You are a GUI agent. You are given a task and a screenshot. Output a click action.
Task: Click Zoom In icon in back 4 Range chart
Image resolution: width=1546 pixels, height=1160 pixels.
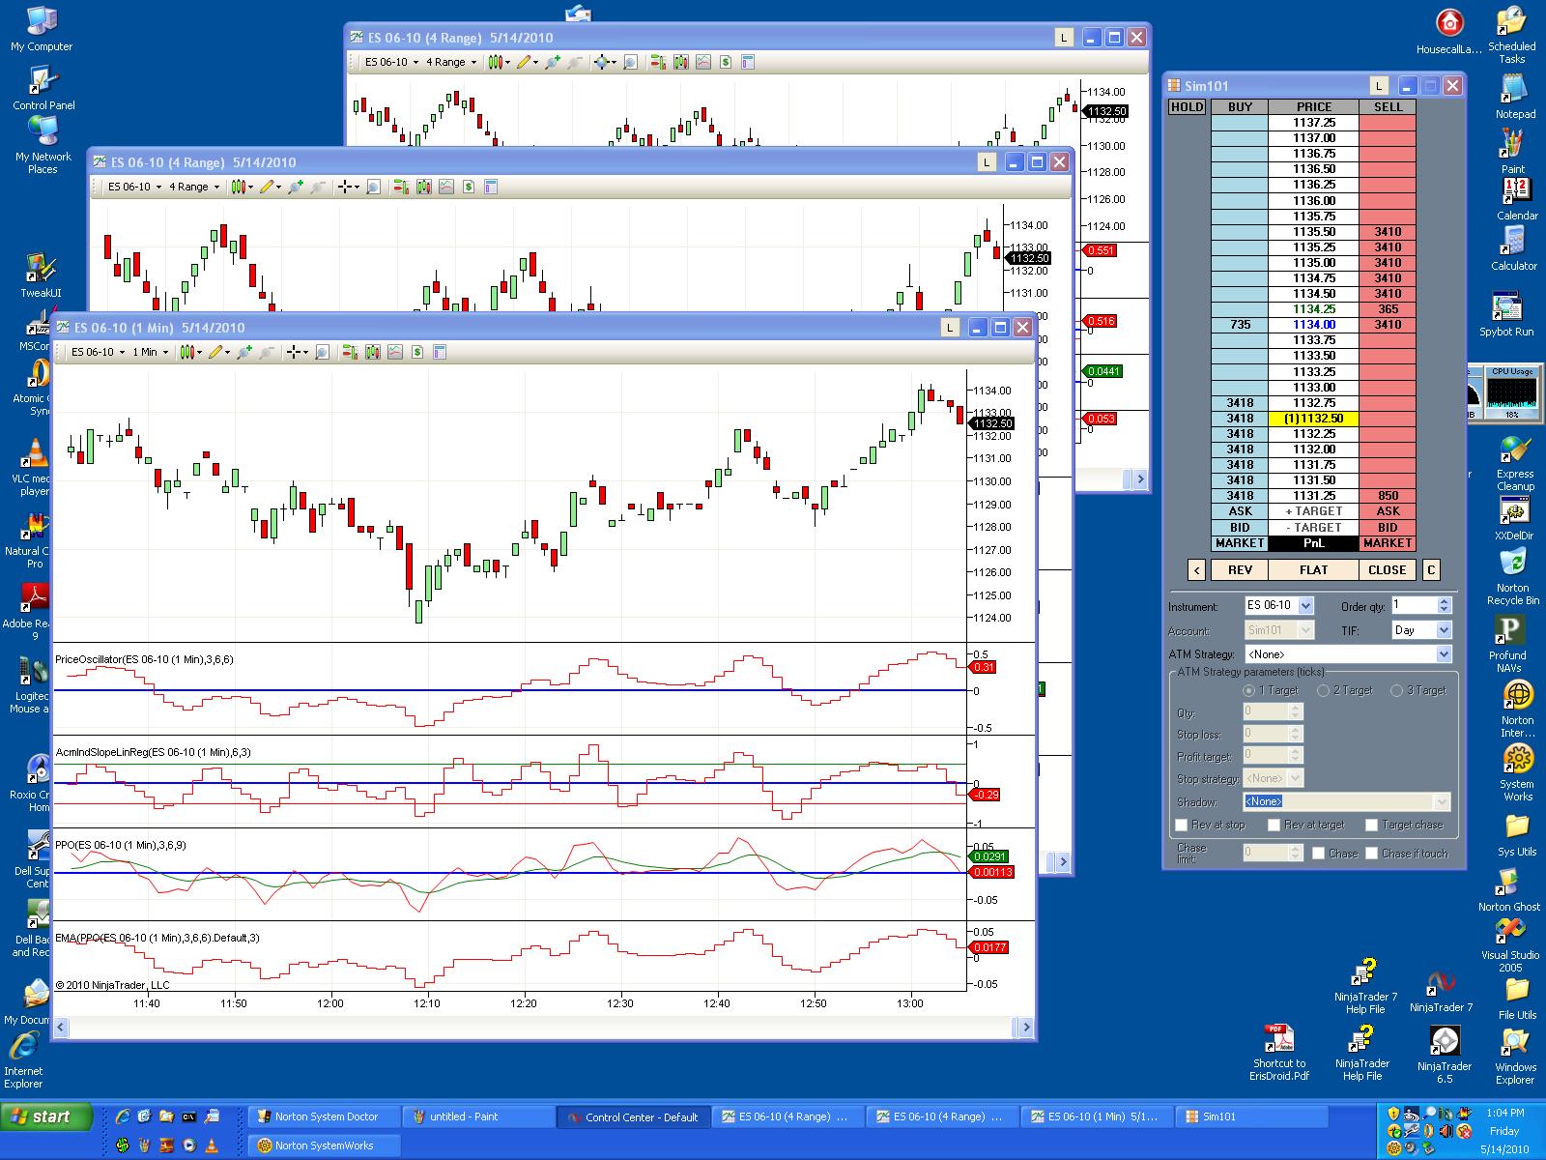[x=552, y=63]
